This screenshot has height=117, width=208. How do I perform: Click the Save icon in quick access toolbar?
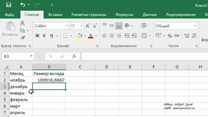point(9,5)
